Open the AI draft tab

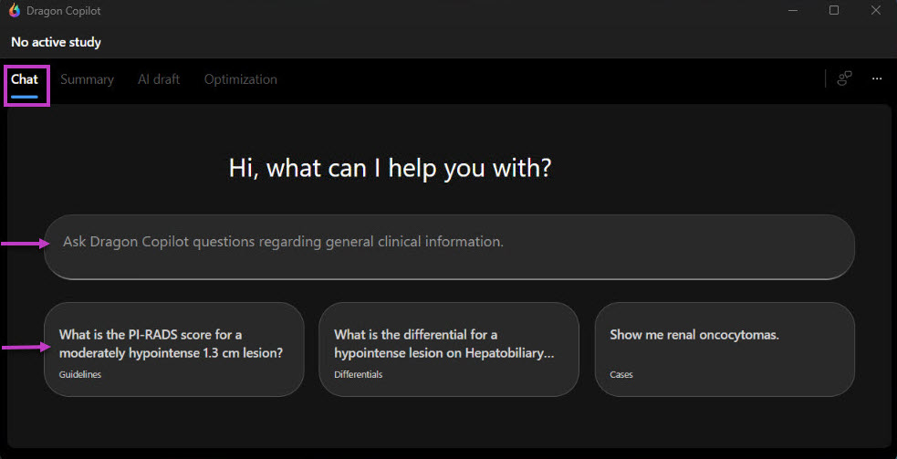159,79
